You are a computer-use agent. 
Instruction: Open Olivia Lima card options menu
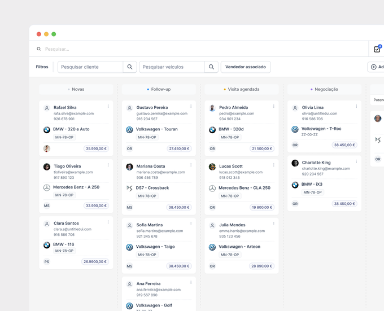click(x=356, y=106)
